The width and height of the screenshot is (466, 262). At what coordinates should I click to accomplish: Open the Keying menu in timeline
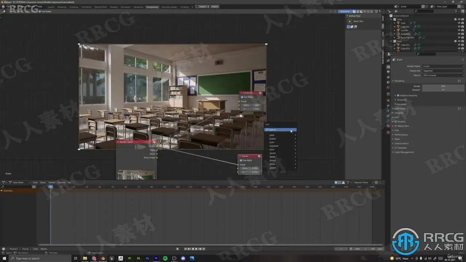[26, 249]
